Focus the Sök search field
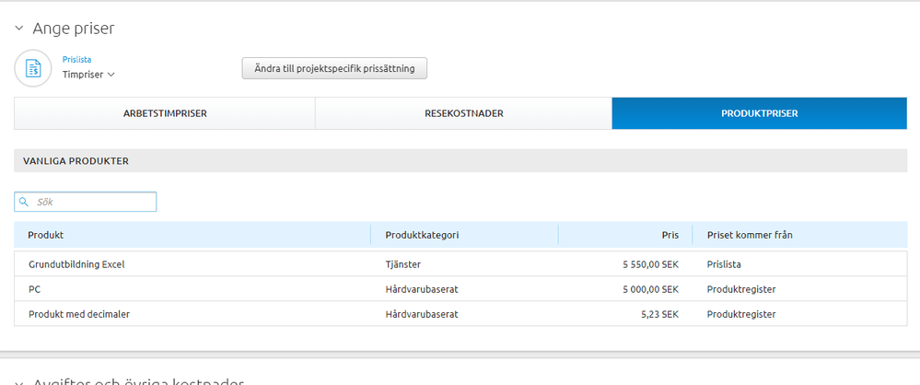Viewport: 920px width, 385px height. coord(85,202)
